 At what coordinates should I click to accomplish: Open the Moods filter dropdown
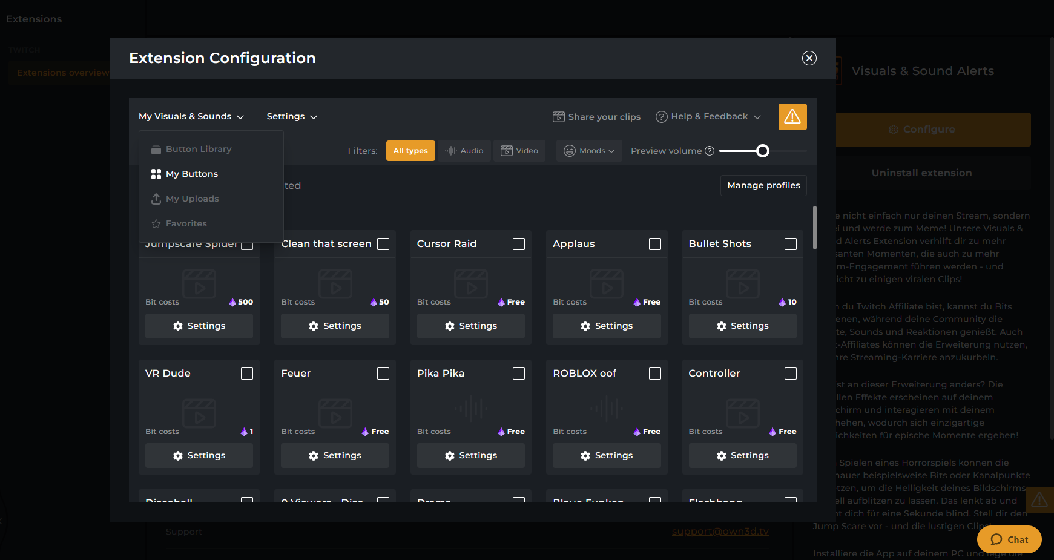589,151
